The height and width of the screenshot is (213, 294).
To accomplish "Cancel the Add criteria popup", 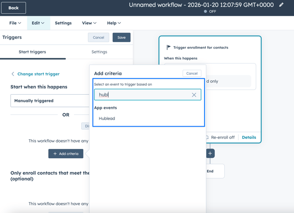I will point(192,73).
